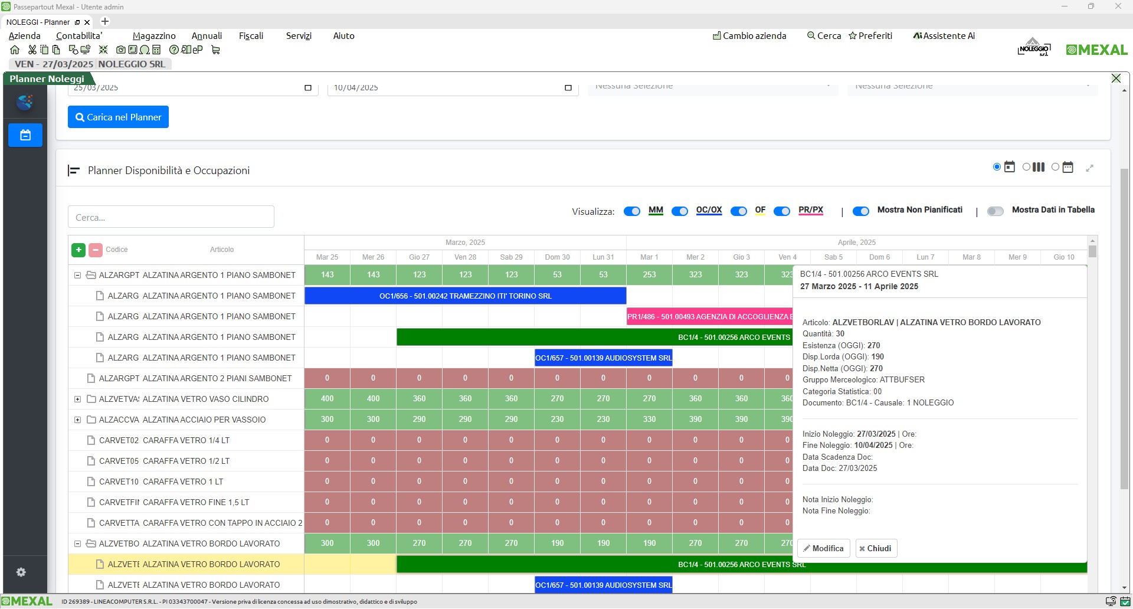Click the Home icon in the toolbar
Viewport: 1133px width, 609px height.
[x=15, y=50]
